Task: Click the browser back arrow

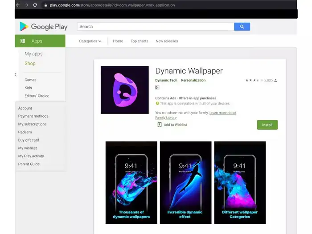Action: (x=18, y=5)
